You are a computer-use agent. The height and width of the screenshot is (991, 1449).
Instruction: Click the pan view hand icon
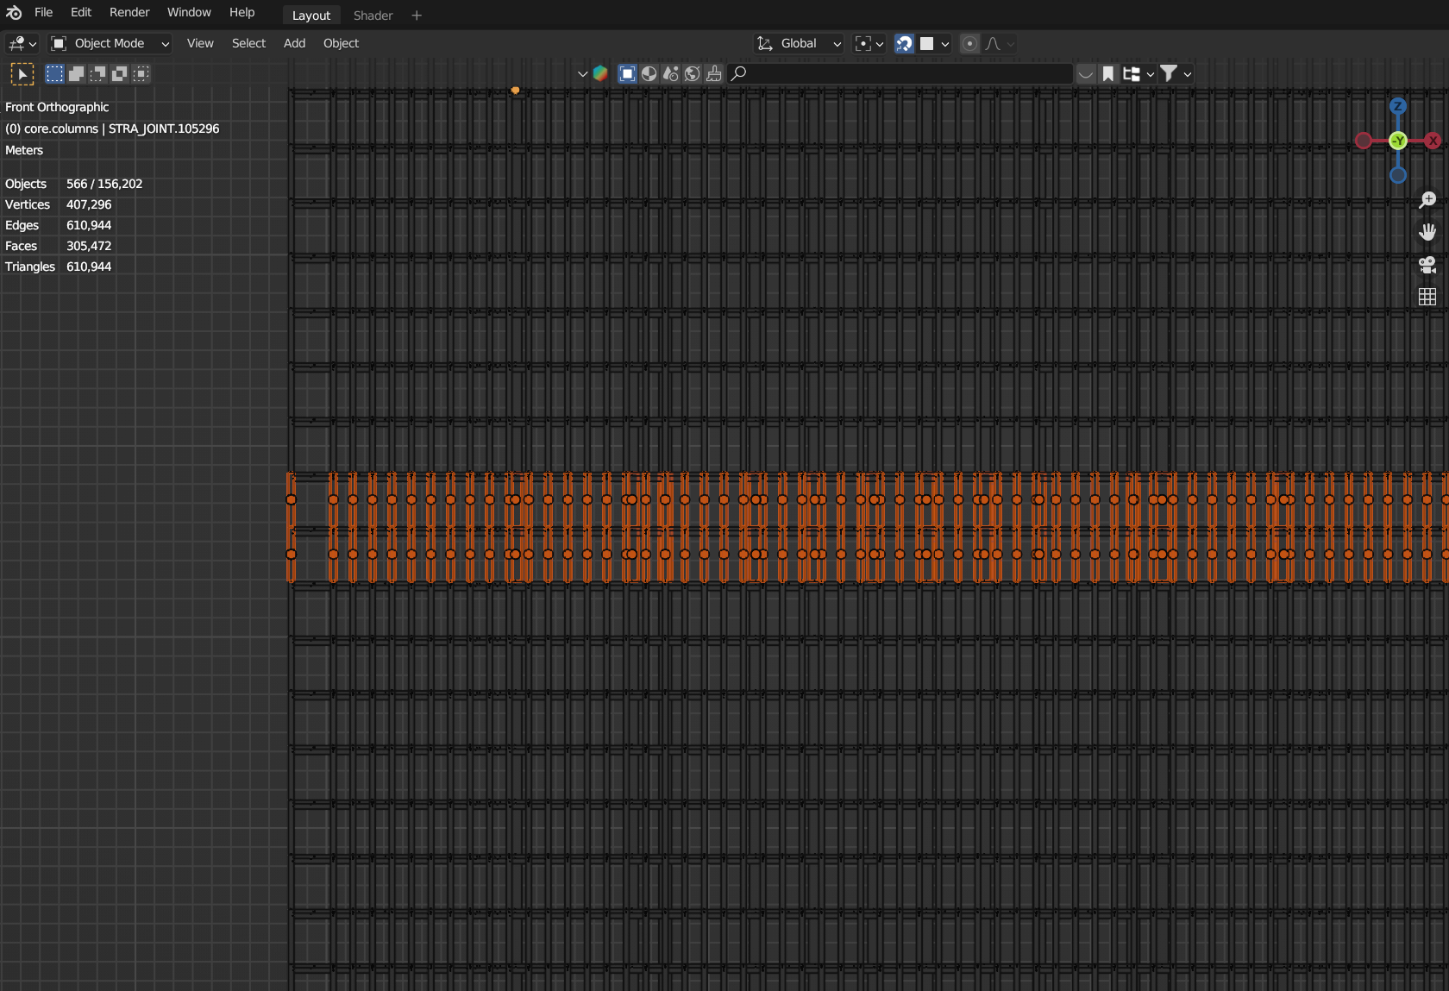pyautogui.click(x=1427, y=233)
